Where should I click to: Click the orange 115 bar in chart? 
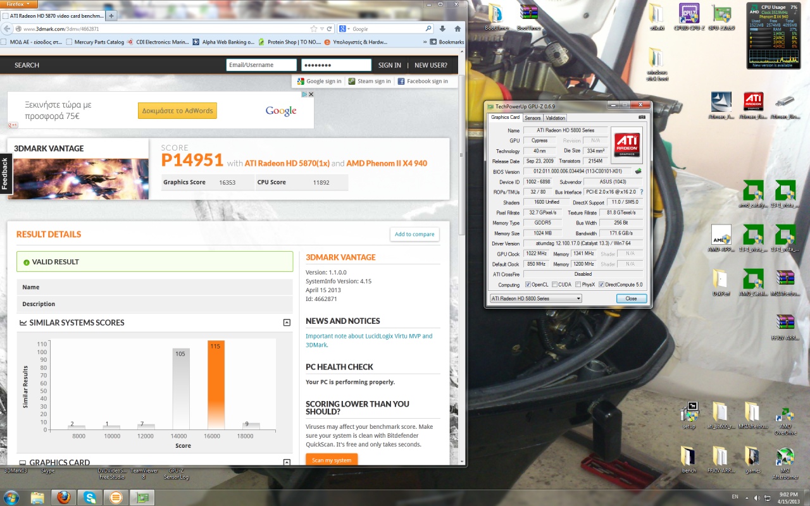[216, 385]
